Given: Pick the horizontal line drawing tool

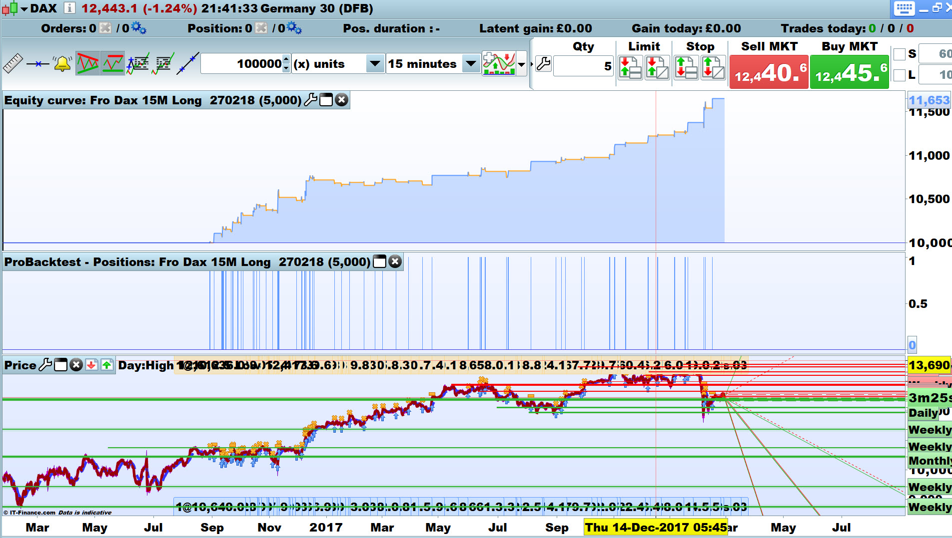Looking at the screenshot, I should [38, 63].
